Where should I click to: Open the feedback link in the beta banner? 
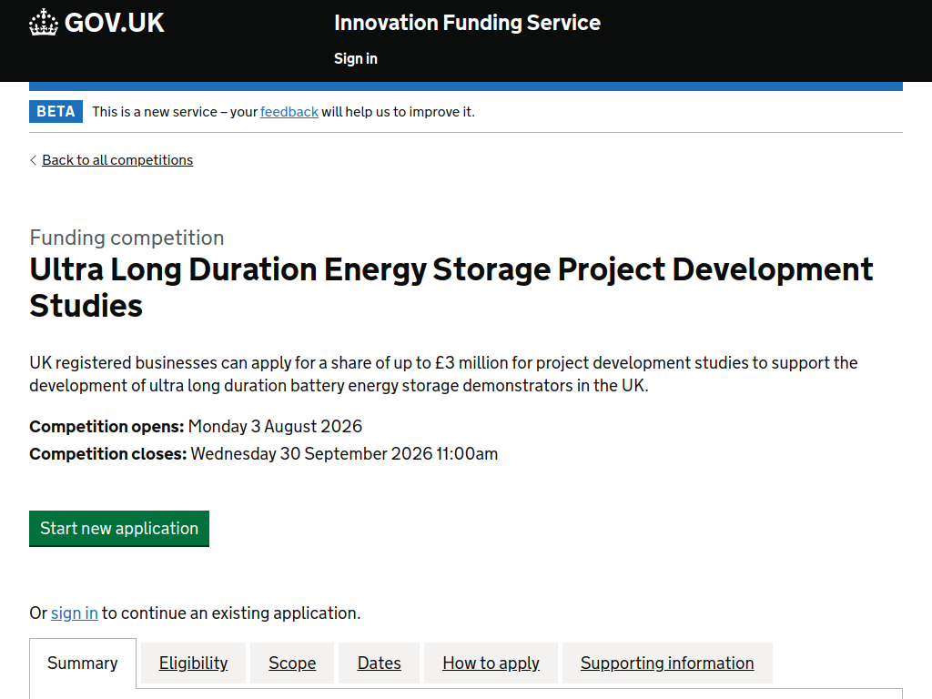[289, 112]
